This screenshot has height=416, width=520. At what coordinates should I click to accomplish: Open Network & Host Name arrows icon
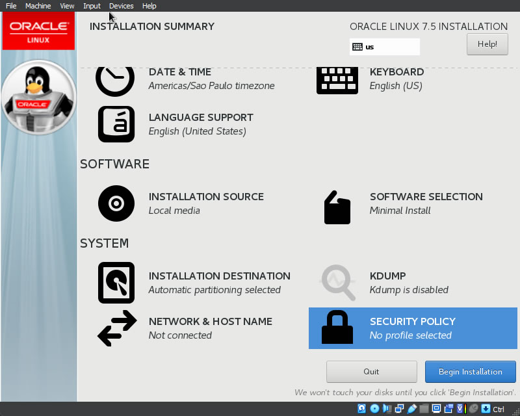pos(117,328)
